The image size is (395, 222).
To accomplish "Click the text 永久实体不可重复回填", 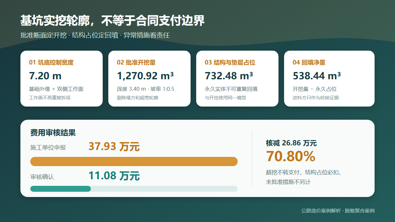I will (x=231, y=89).
